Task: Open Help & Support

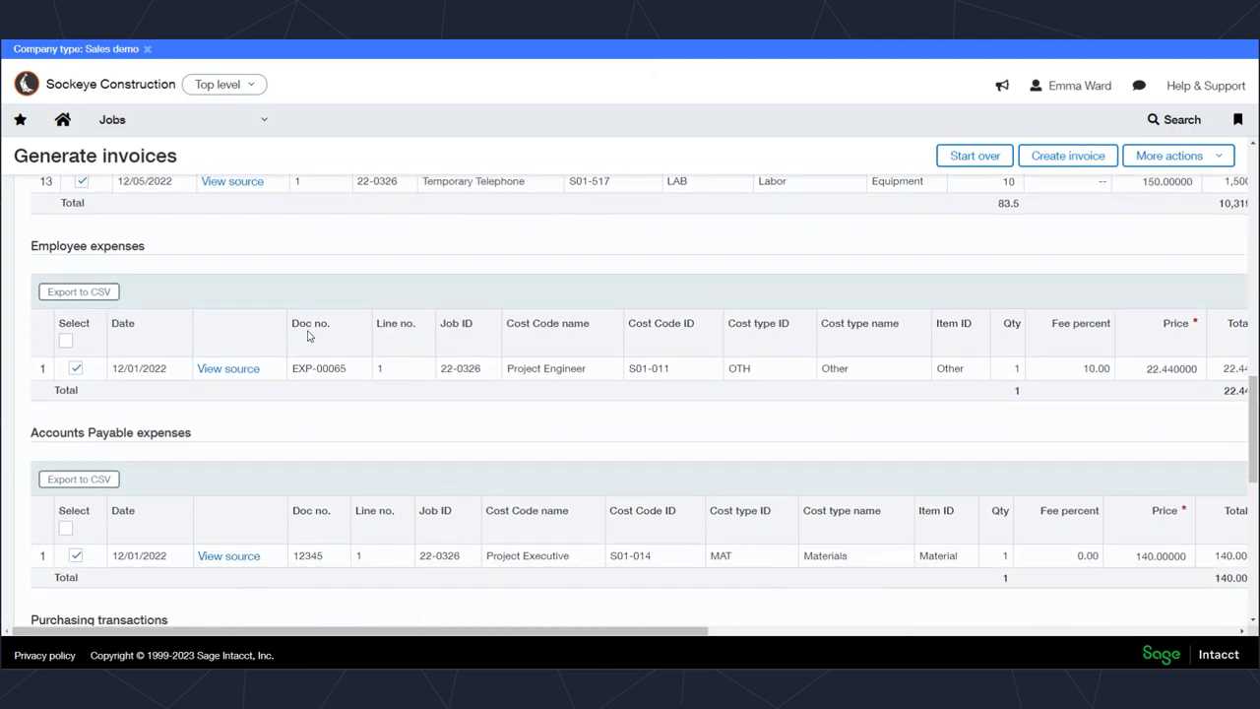Action: [1206, 86]
